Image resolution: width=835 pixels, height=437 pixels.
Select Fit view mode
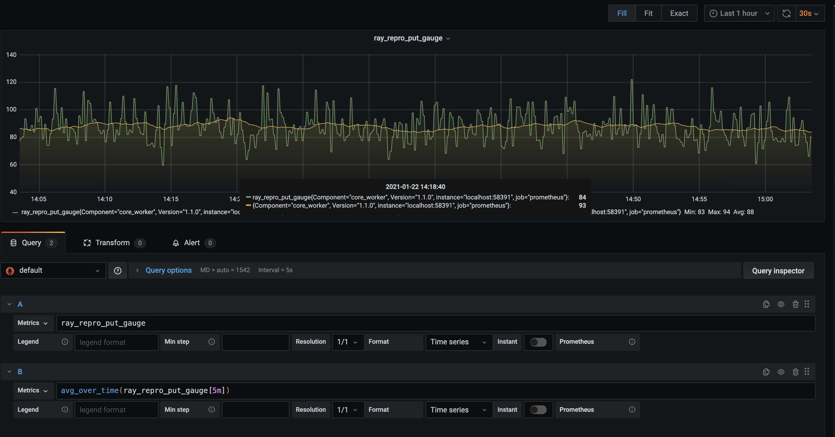(x=648, y=13)
